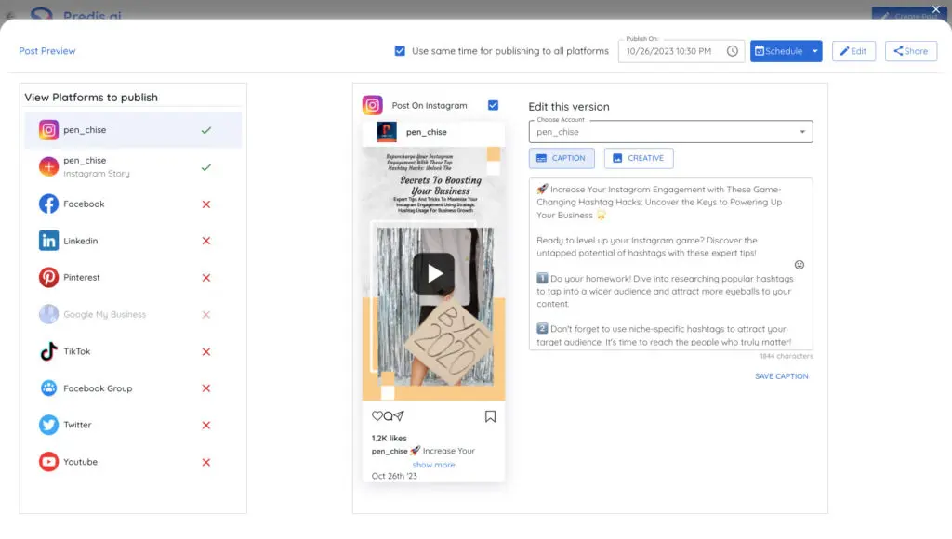Enable Linkedin publishing via red X
Viewport: 952px width, 539px height.
click(x=206, y=241)
